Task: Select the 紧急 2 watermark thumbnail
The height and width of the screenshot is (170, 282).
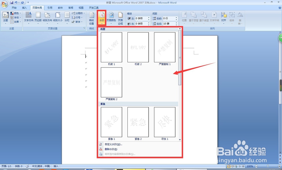Action: pos(138,122)
